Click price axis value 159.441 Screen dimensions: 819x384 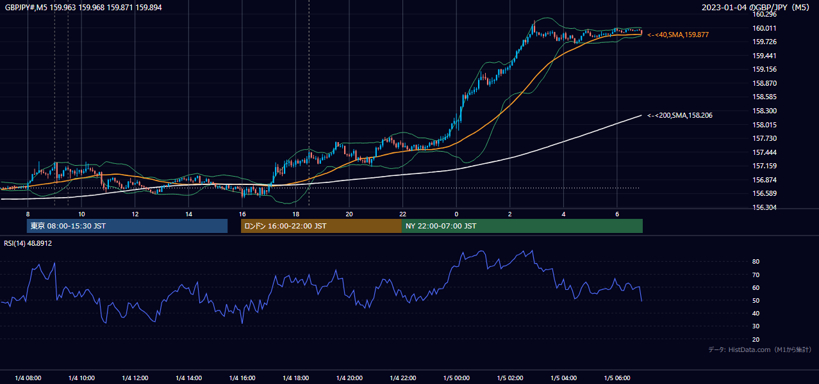click(x=765, y=56)
